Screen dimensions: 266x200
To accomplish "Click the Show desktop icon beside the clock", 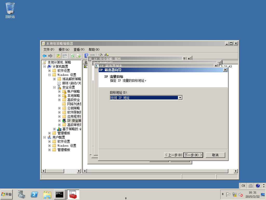I will 263,195.
